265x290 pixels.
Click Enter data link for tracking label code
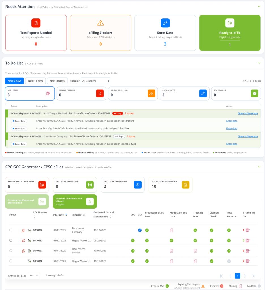coord(232,129)
